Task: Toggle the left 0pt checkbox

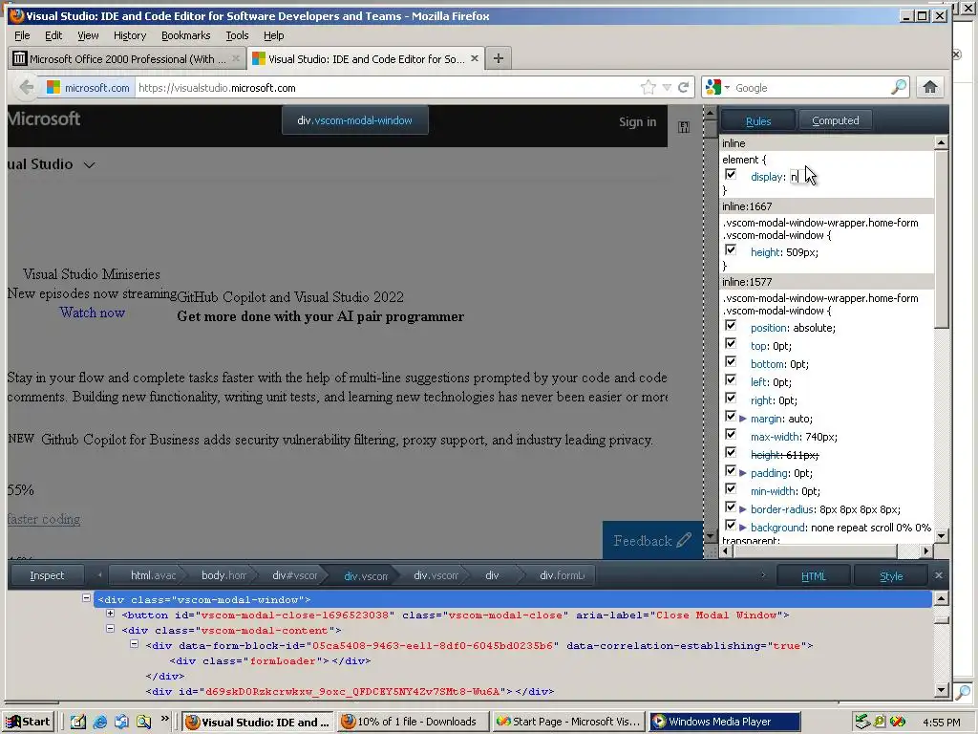Action: (x=731, y=380)
